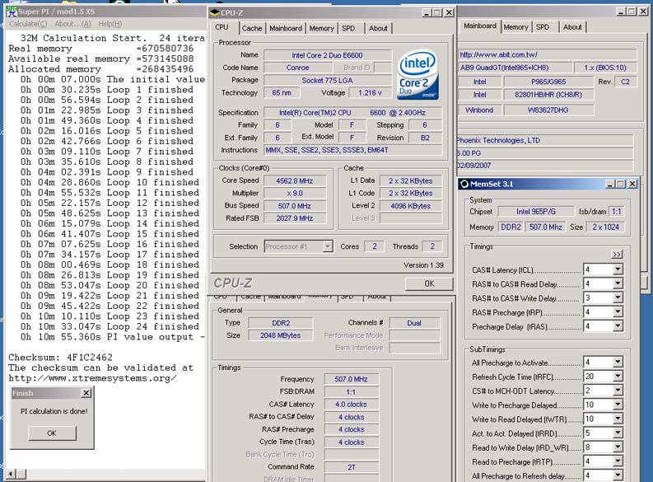Image resolution: width=653 pixels, height=482 pixels.
Task: Expand MemSet timings with the >> button
Action: [617, 254]
